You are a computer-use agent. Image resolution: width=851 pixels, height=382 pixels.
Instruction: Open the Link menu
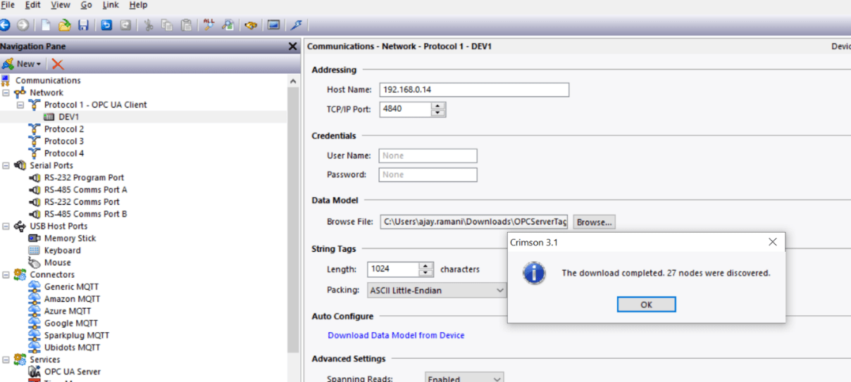111,5
